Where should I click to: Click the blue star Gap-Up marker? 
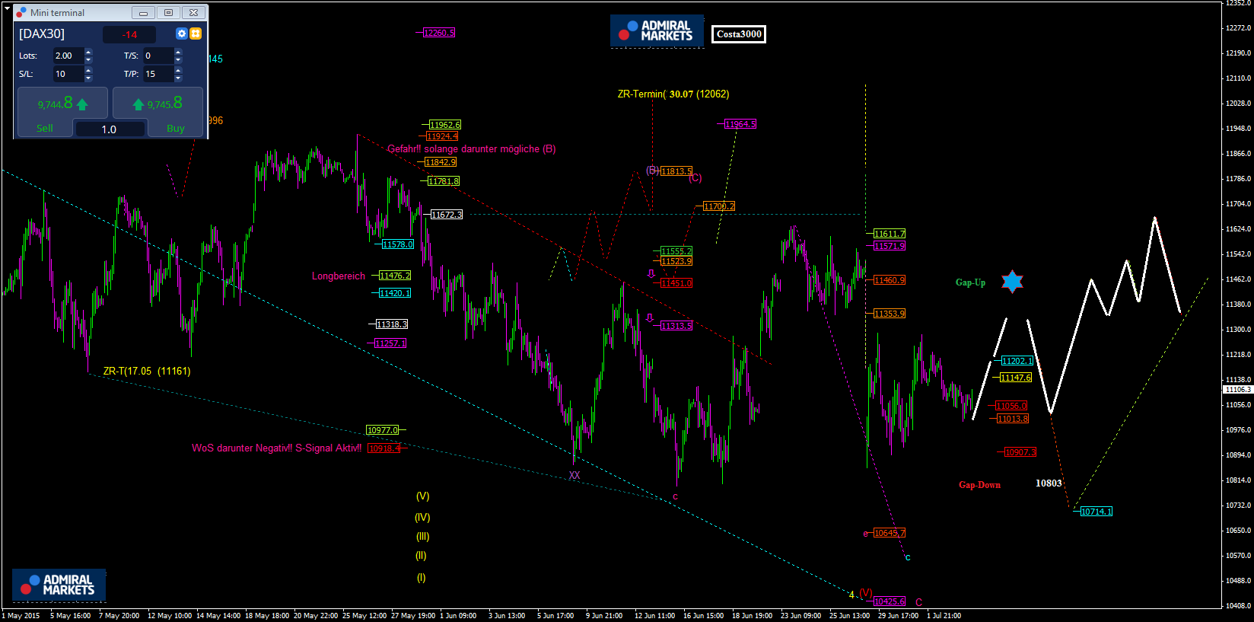1011,282
